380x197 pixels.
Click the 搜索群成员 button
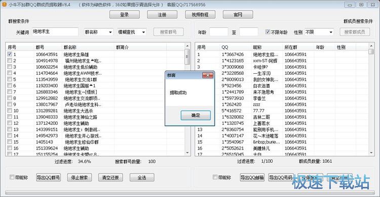[355, 32]
